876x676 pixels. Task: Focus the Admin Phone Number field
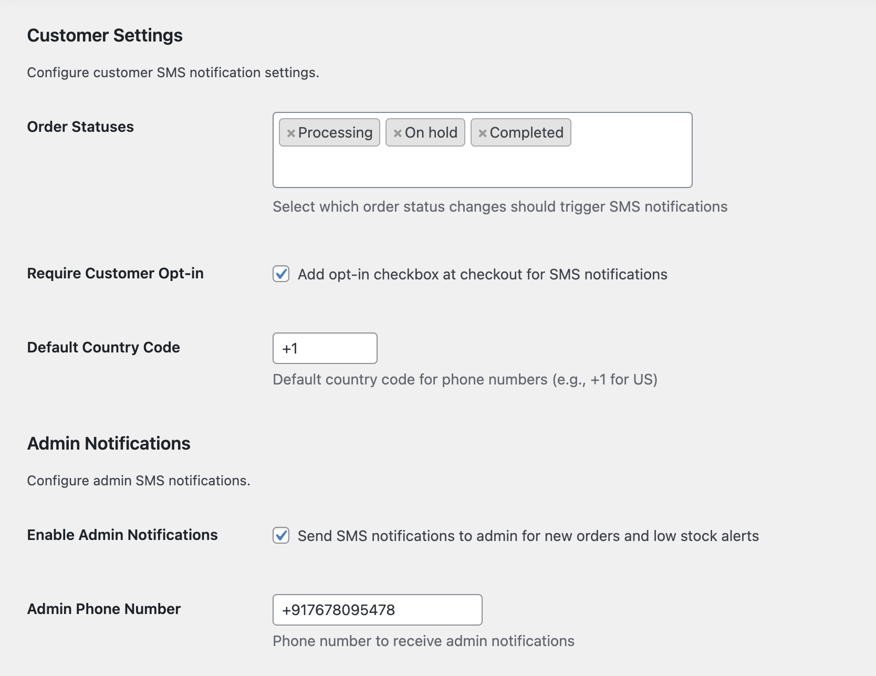(377, 610)
